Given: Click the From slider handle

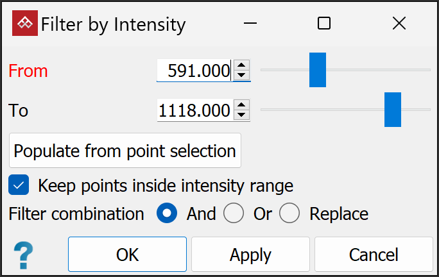Looking at the screenshot, I should (x=318, y=70).
